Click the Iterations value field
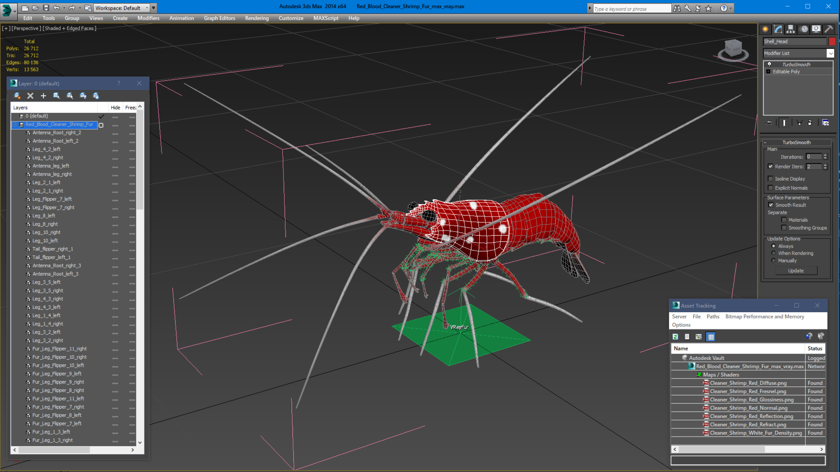 pyautogui.click(x=813, y=157)
